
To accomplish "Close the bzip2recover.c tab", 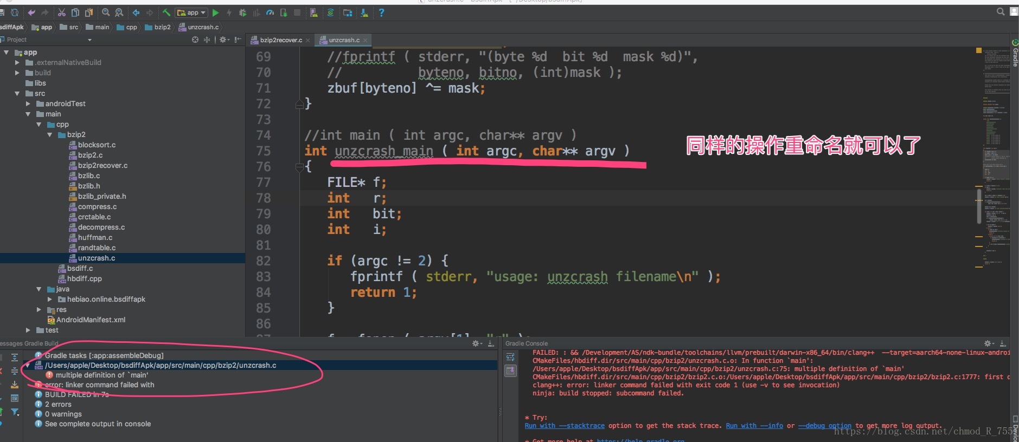I will 308,40.
